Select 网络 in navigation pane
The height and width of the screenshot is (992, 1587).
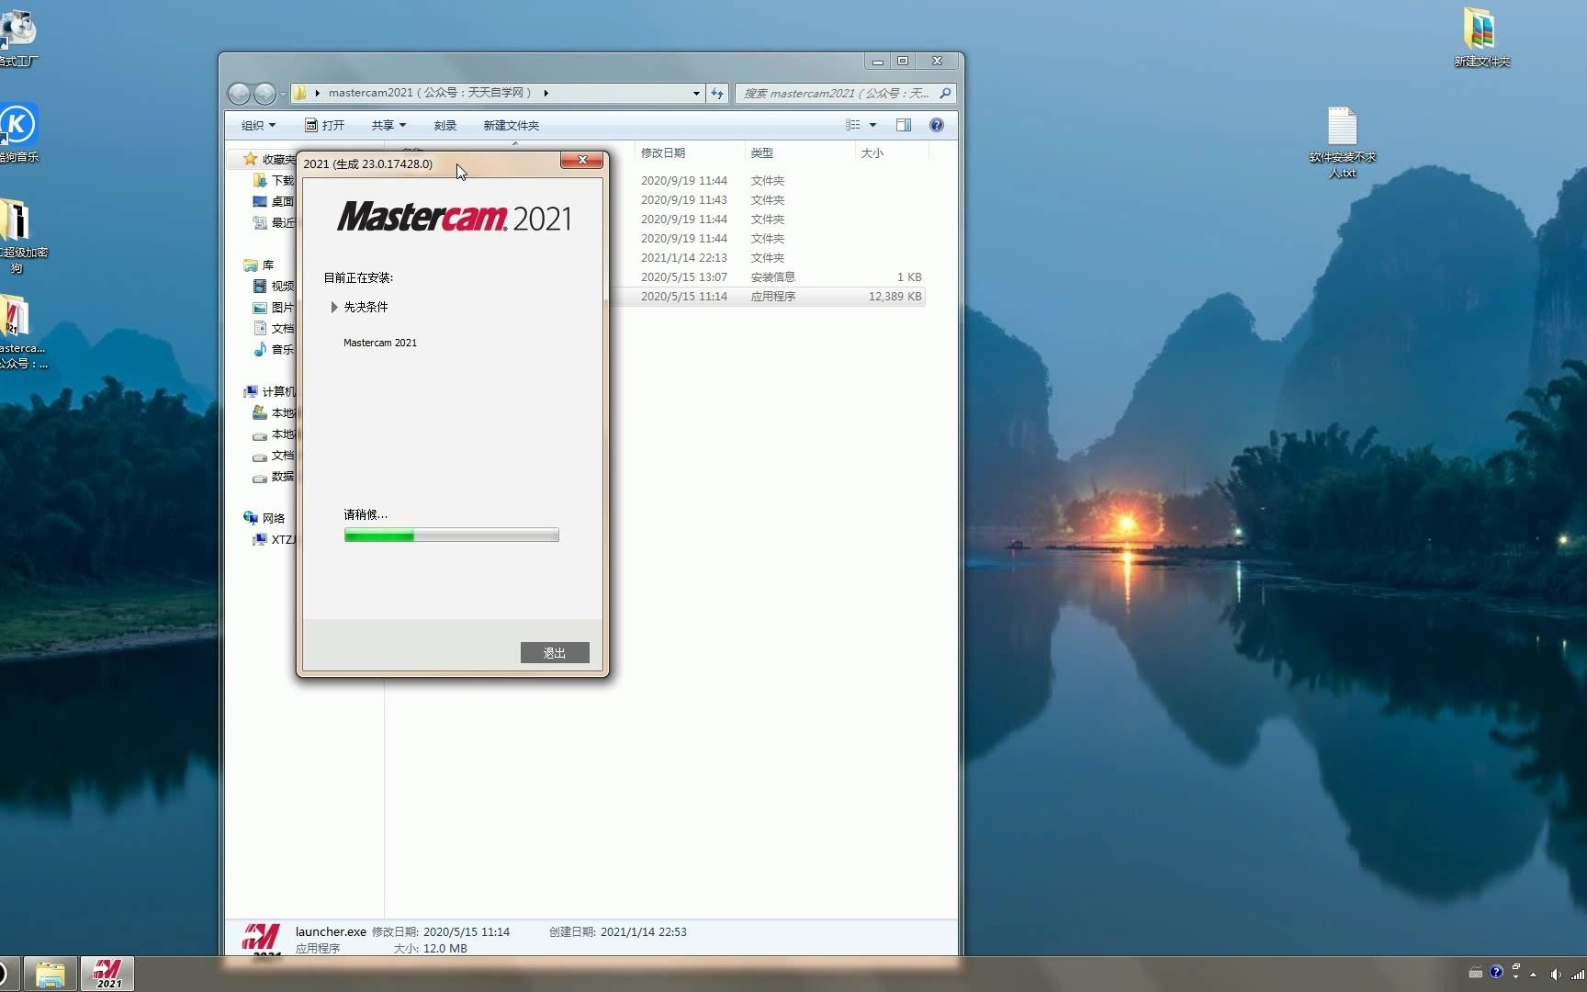(264, 518)
